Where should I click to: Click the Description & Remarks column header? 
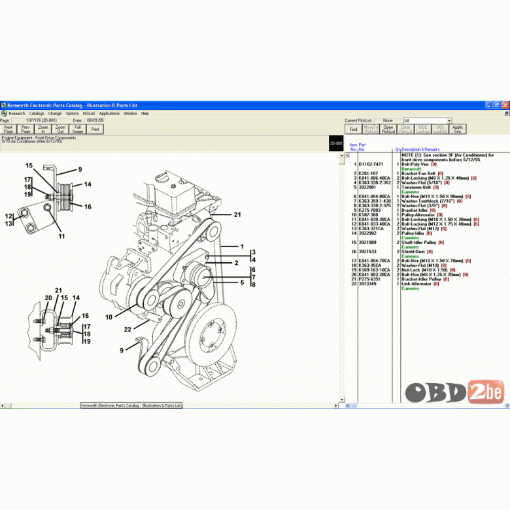coord(420,150)
